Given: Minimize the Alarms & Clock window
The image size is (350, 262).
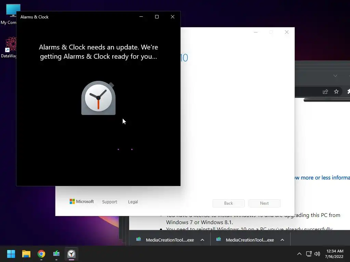Looking at the screenshot, I should click(141, 17).
